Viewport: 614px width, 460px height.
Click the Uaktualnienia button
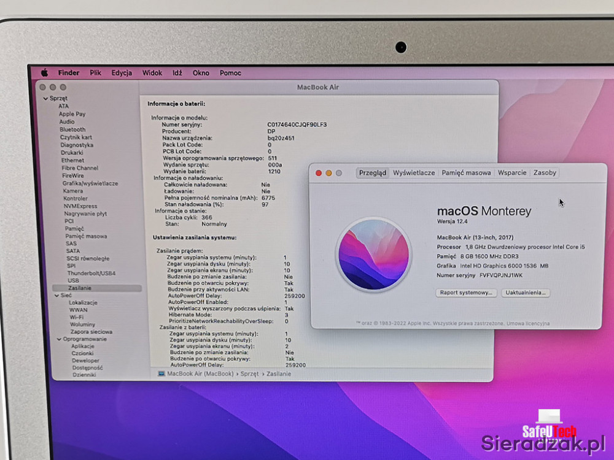tap(526, 293)
